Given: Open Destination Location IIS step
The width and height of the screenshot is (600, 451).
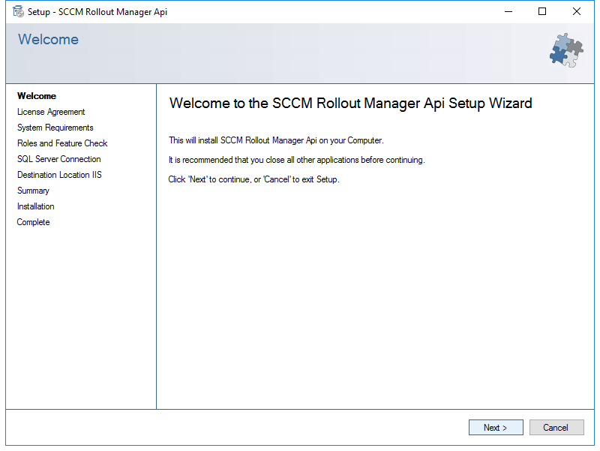Looking at the screenshot, I should click(59, 175).
